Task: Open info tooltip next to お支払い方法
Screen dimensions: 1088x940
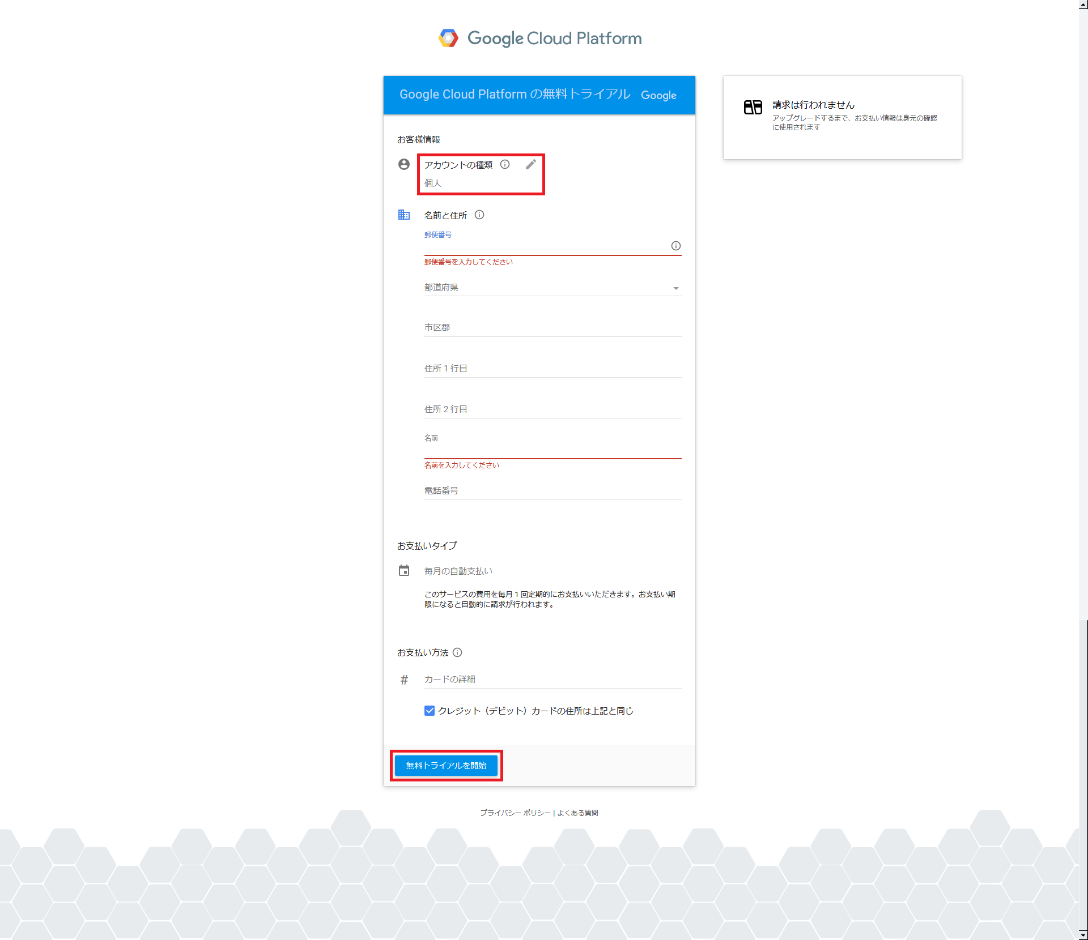Action: coord(457,652)
